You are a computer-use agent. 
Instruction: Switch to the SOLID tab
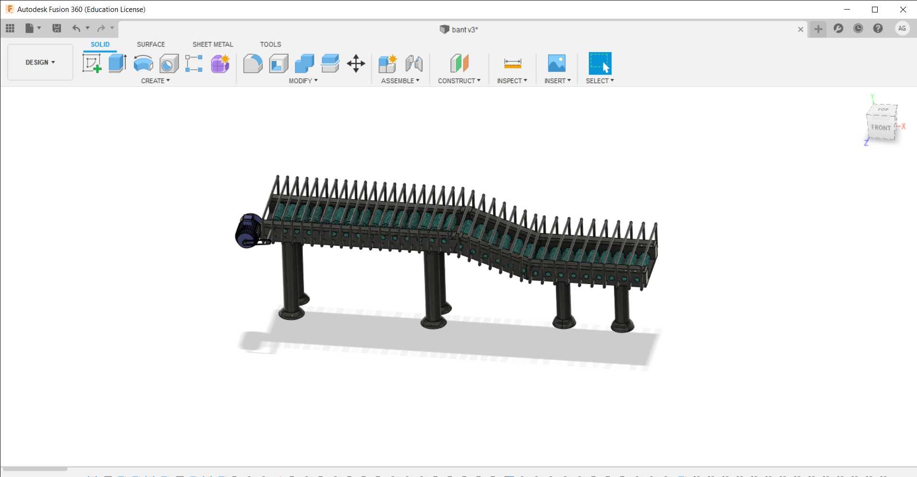coord(100,44)
